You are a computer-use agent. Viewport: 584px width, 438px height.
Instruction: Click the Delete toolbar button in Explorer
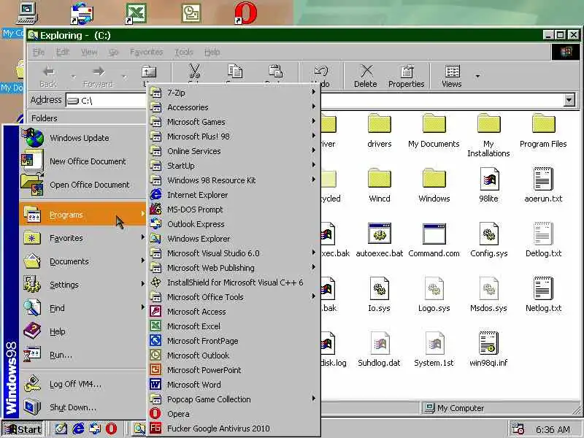[366, 76]
